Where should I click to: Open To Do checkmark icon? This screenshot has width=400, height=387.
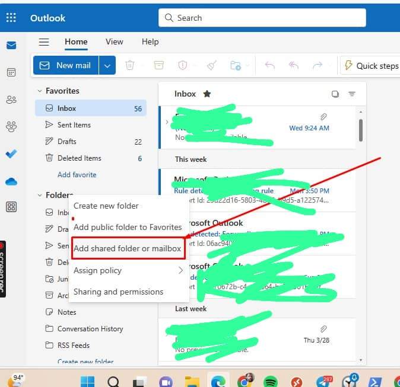[11, 153]
